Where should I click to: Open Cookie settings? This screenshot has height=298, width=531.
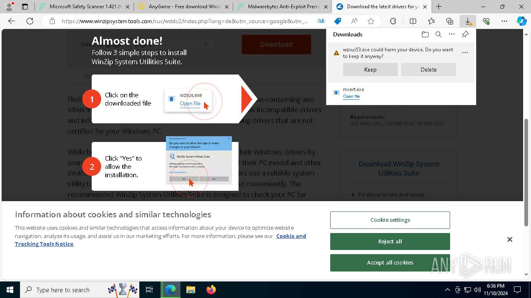[x=390, y=220]
